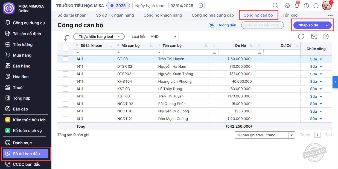
Task: Click the notification bell icon
Action: (x=297, y=6)
